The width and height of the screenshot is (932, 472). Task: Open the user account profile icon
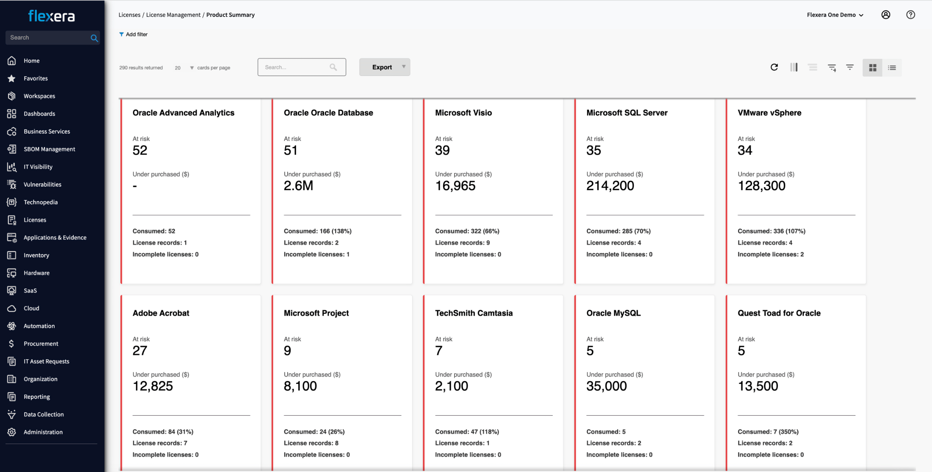[x=886, y=15]
